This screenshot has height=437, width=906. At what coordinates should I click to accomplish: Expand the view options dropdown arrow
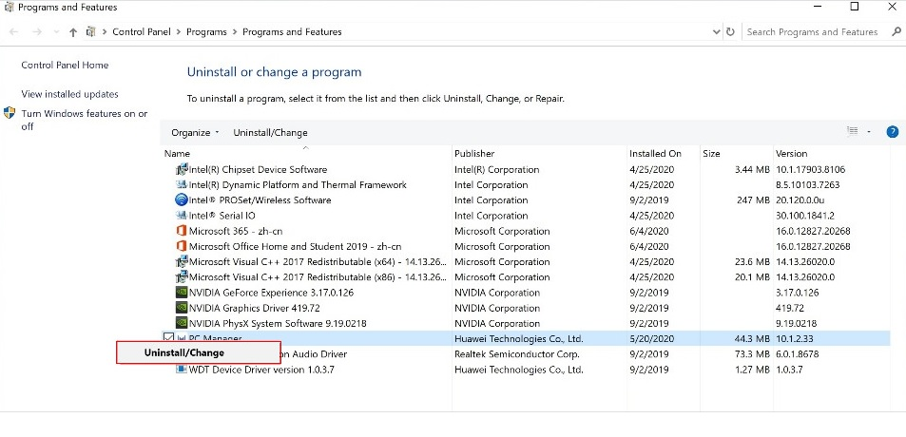pos(867,132)
